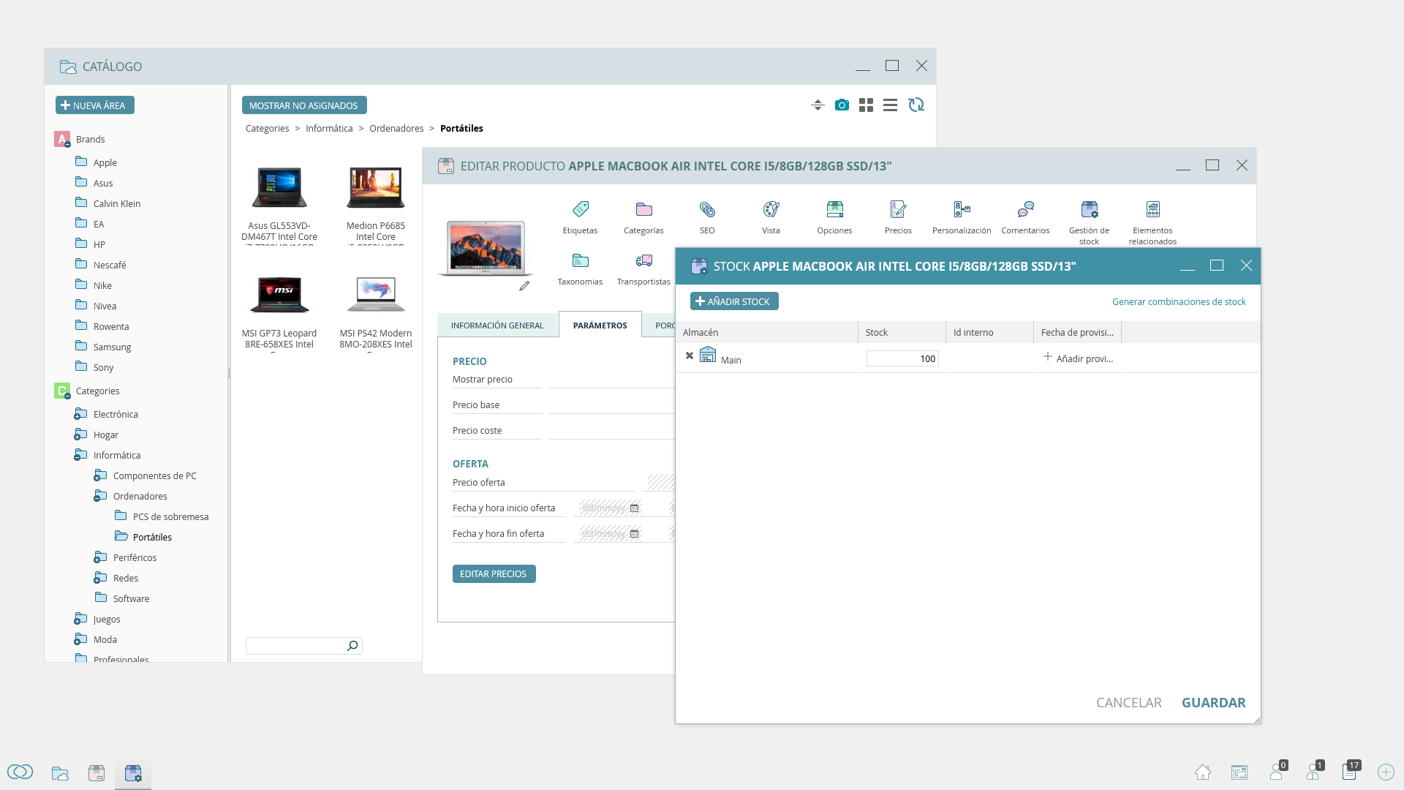Click Ordenadores in the breadcrumb

396,128
